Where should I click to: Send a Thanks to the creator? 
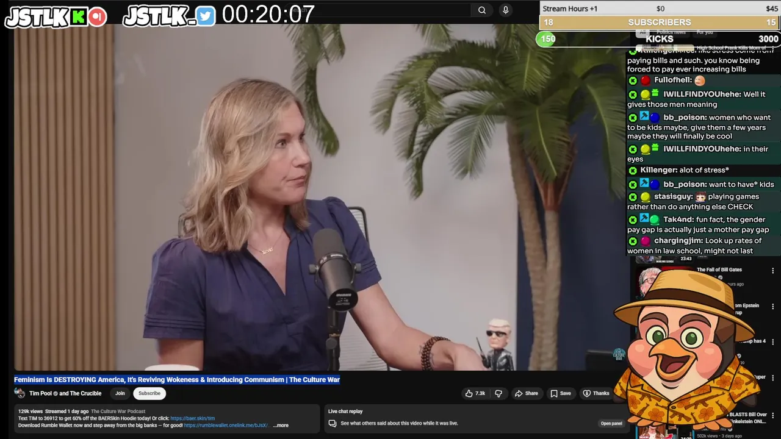point(596,393)
